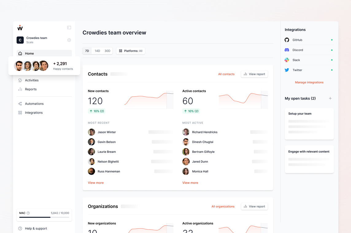Screen dimensions: 351x233
Task: Click the Jared Dunn contact name
Action: [x=200, y=162]
